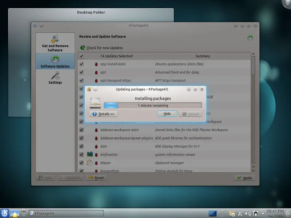Select the kinfocenter package name
Screen dimensions: 291x218
click(109, 155)
